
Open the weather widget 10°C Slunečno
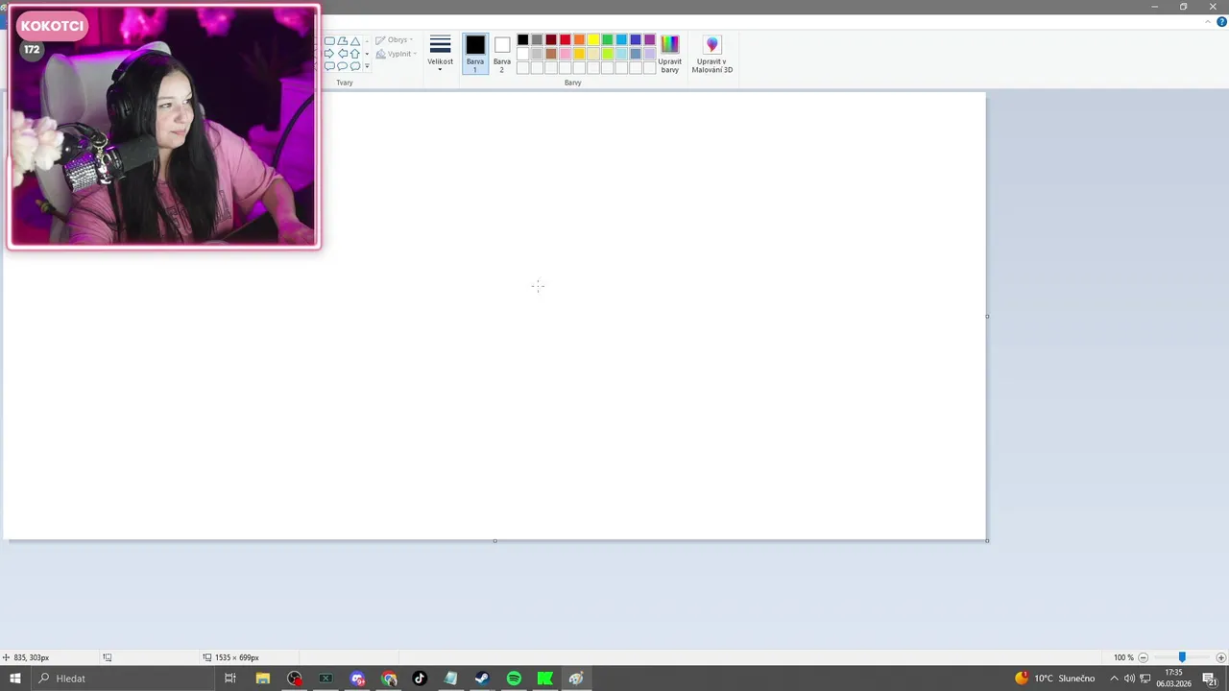coord(1054,679)
